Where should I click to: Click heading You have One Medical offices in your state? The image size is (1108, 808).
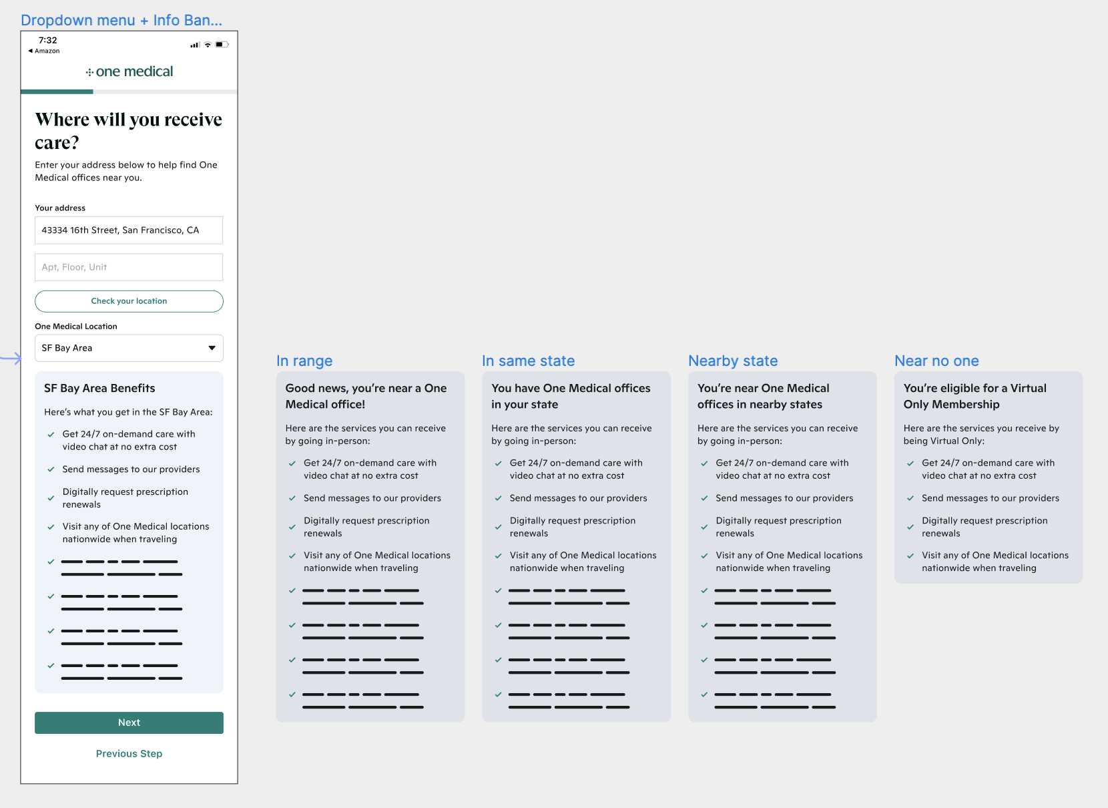[571, 396]
